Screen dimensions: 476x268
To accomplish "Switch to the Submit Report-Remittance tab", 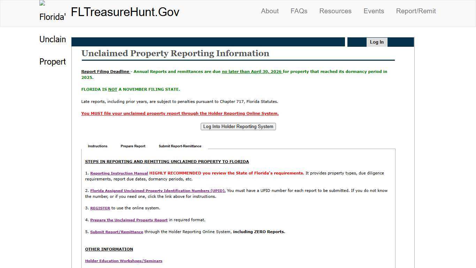I will click(x=180, y=146).
